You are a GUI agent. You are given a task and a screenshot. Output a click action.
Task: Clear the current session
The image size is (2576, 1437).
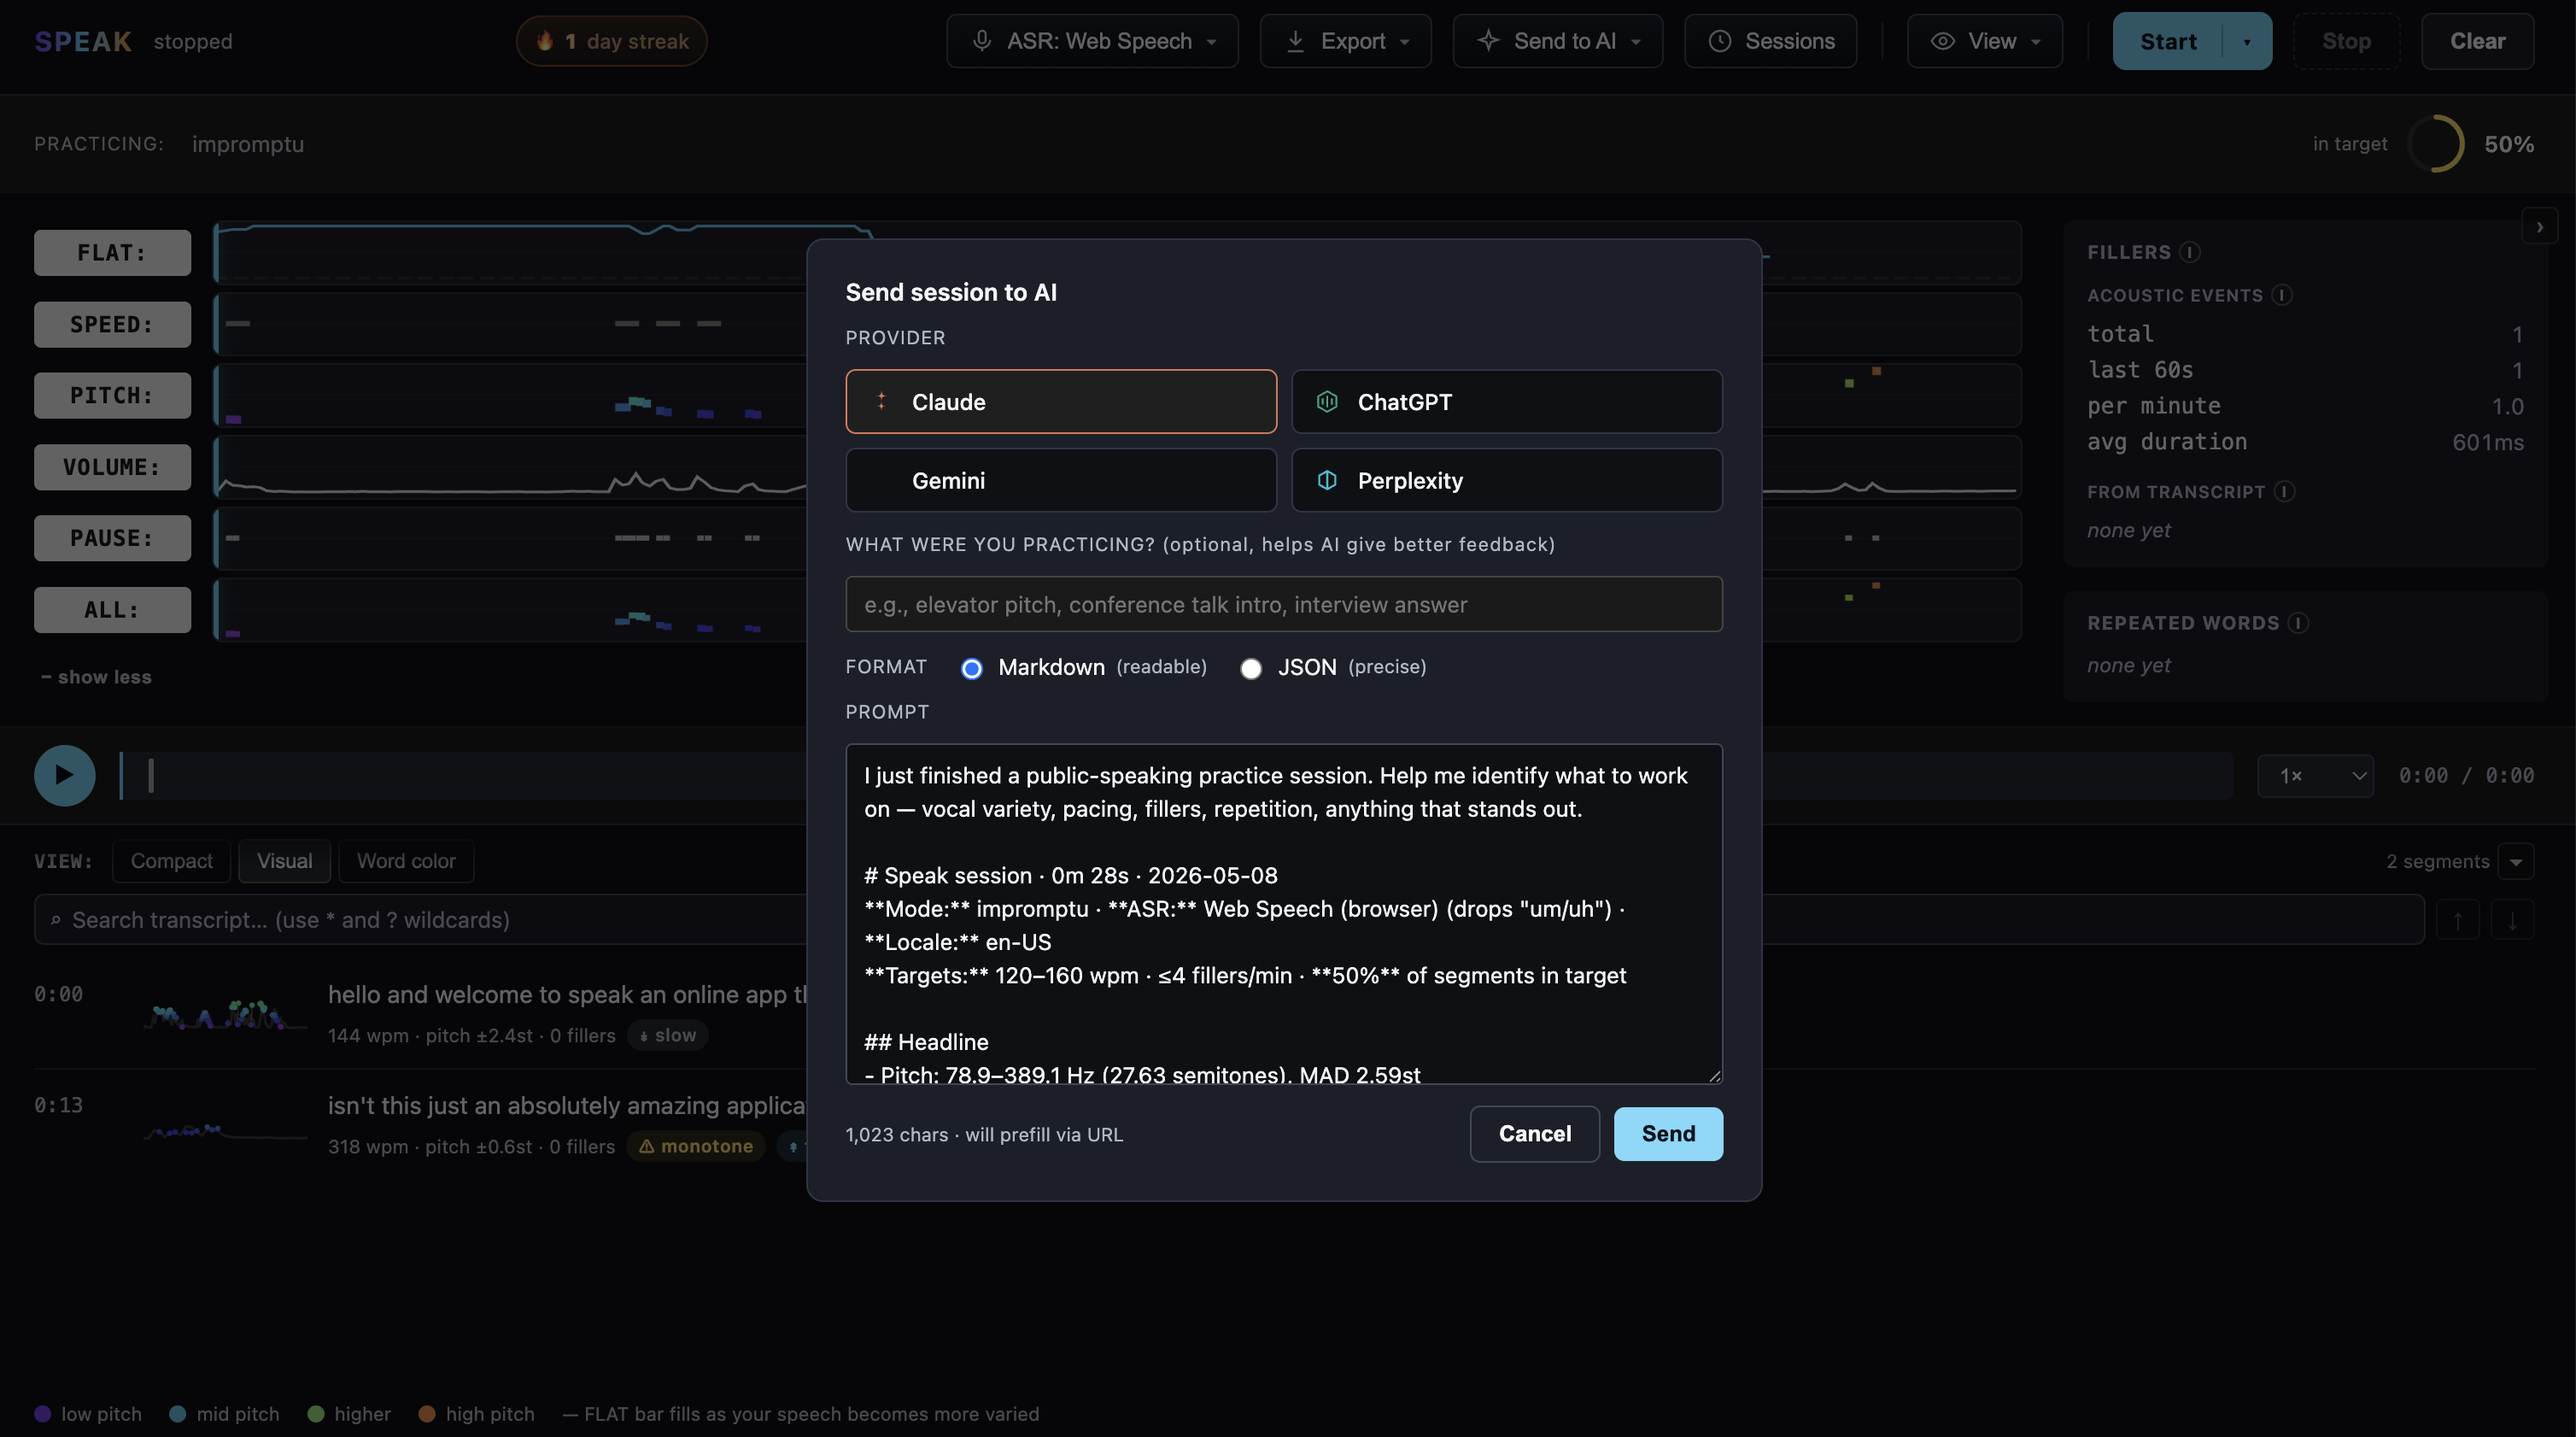[x=2477, y=41]
